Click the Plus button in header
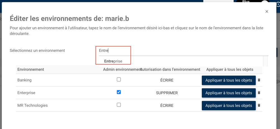This screenshot has height=129, width=280. [246, 1]
